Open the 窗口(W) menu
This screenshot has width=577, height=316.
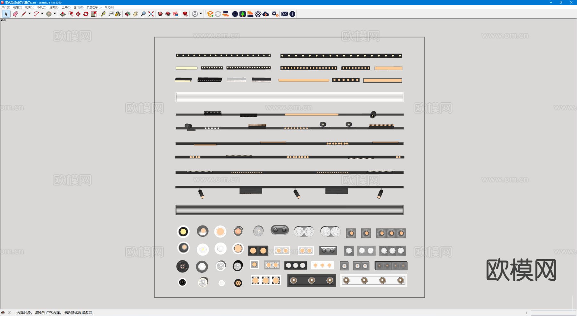click(79, 7)
